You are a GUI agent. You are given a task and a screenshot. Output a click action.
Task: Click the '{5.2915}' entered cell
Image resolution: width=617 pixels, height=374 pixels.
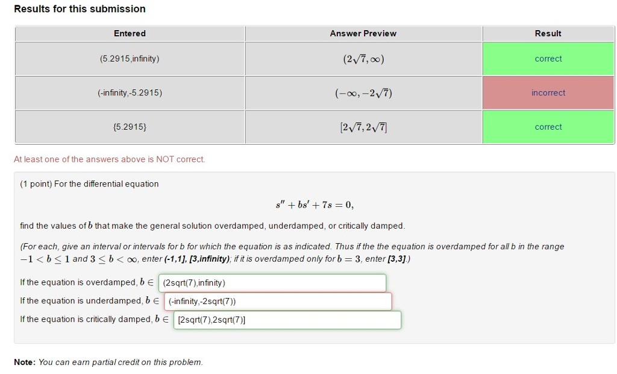[130, 127]
